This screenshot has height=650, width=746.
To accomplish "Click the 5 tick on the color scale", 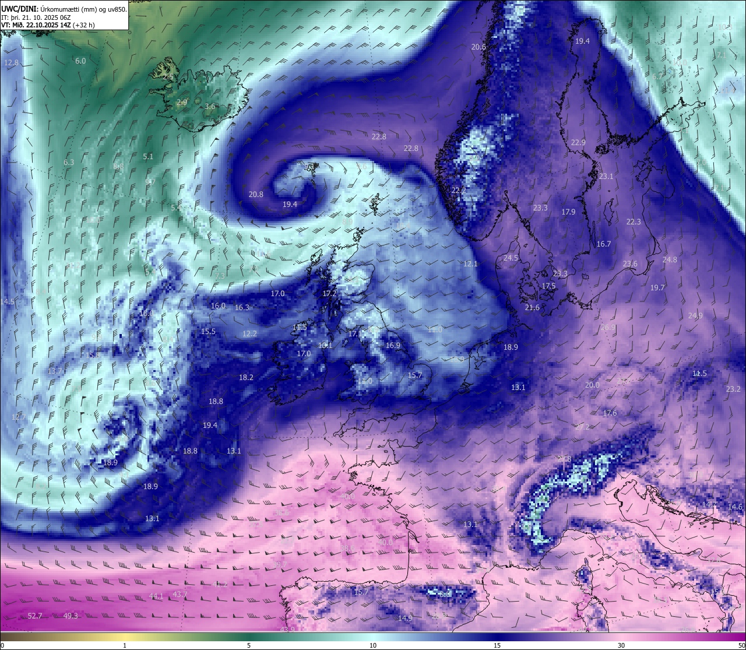I will tap(249, 645).
